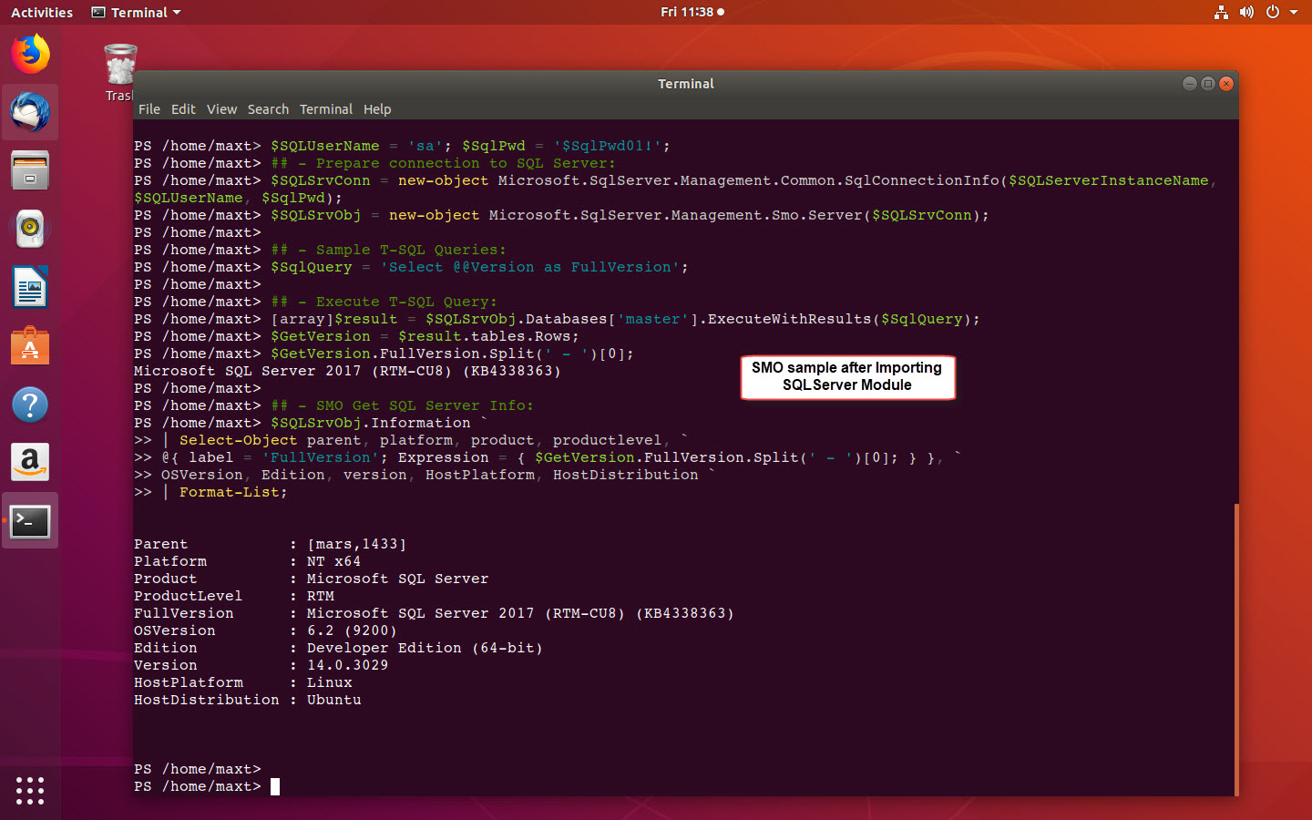The image size is (1312, 820).
Task: Launch Thunderbird mail from the dock
Action: pos(30,112)
